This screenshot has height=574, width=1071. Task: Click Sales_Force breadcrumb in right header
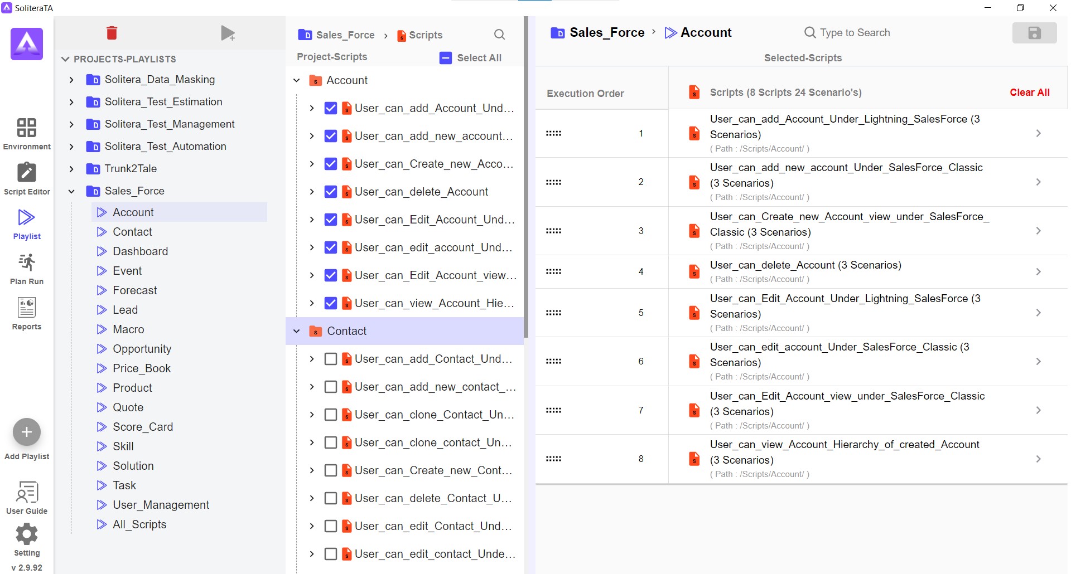coord(597,32)
